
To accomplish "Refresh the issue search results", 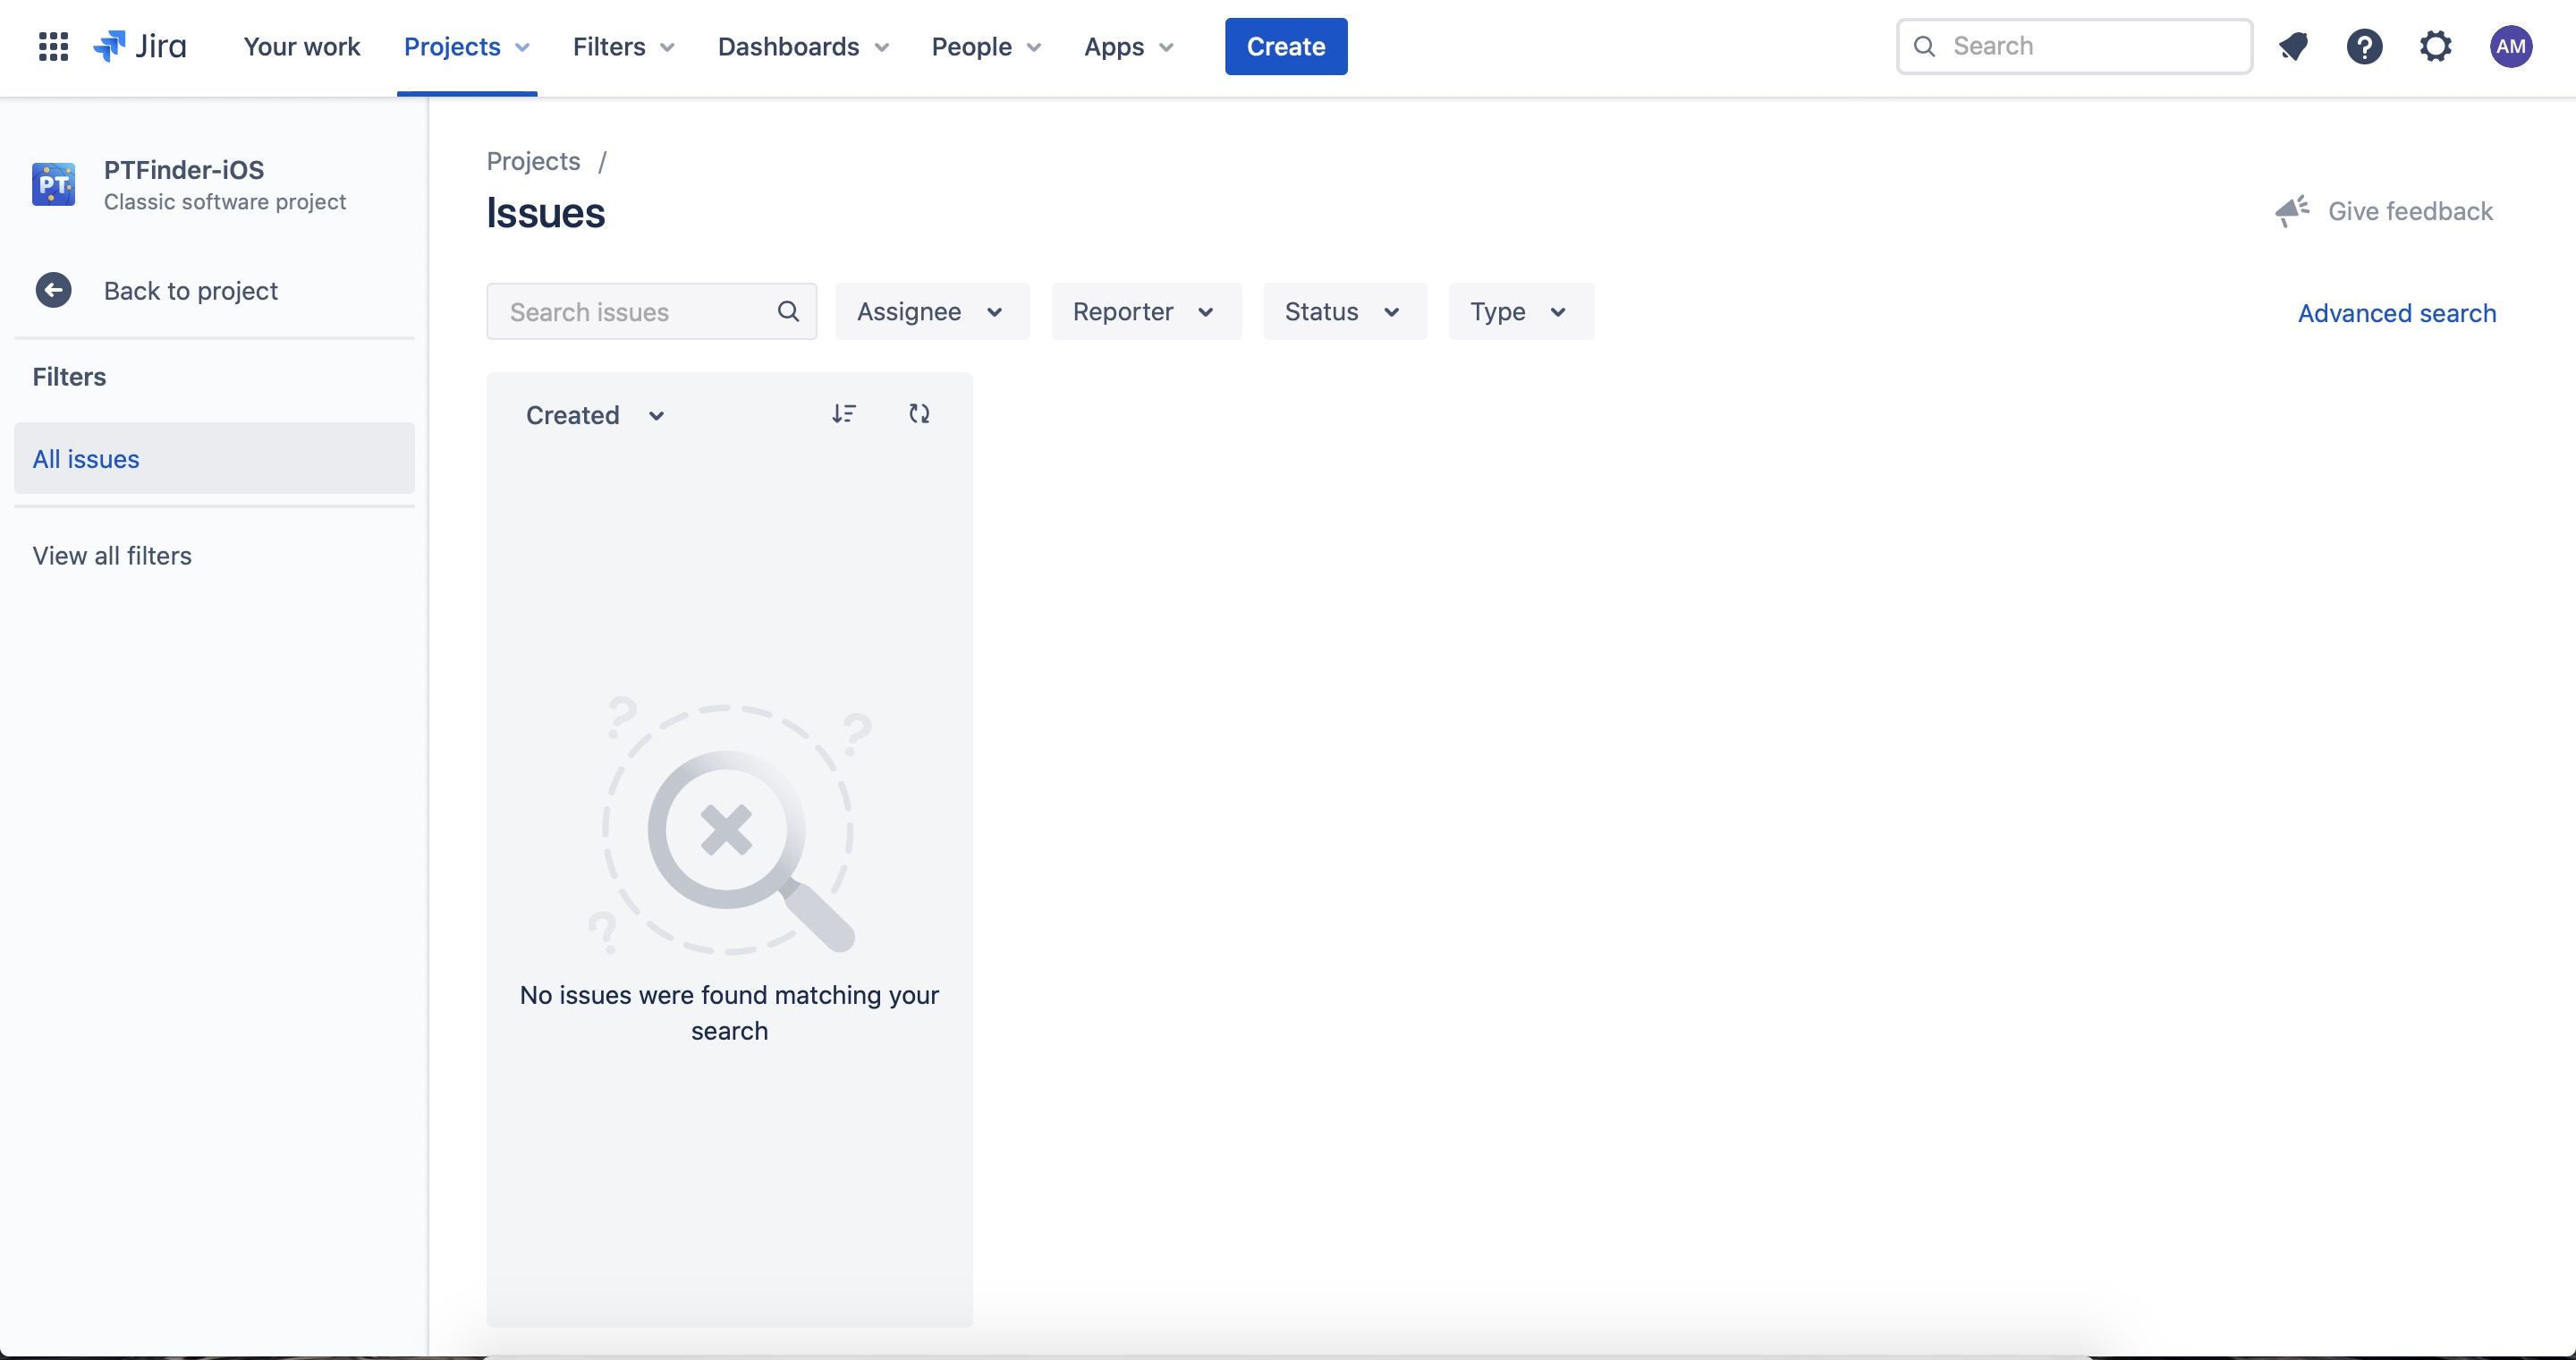I will pyautogui.click(x=919, y=414).
